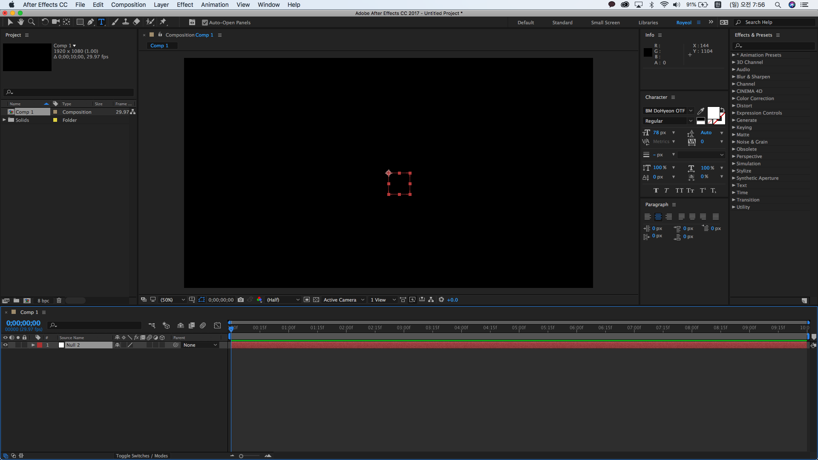The height and width of the screenshot is (460, 818).
Task: Expand the Blur & Sharpen effects category
Action: (x=734, y=77)
